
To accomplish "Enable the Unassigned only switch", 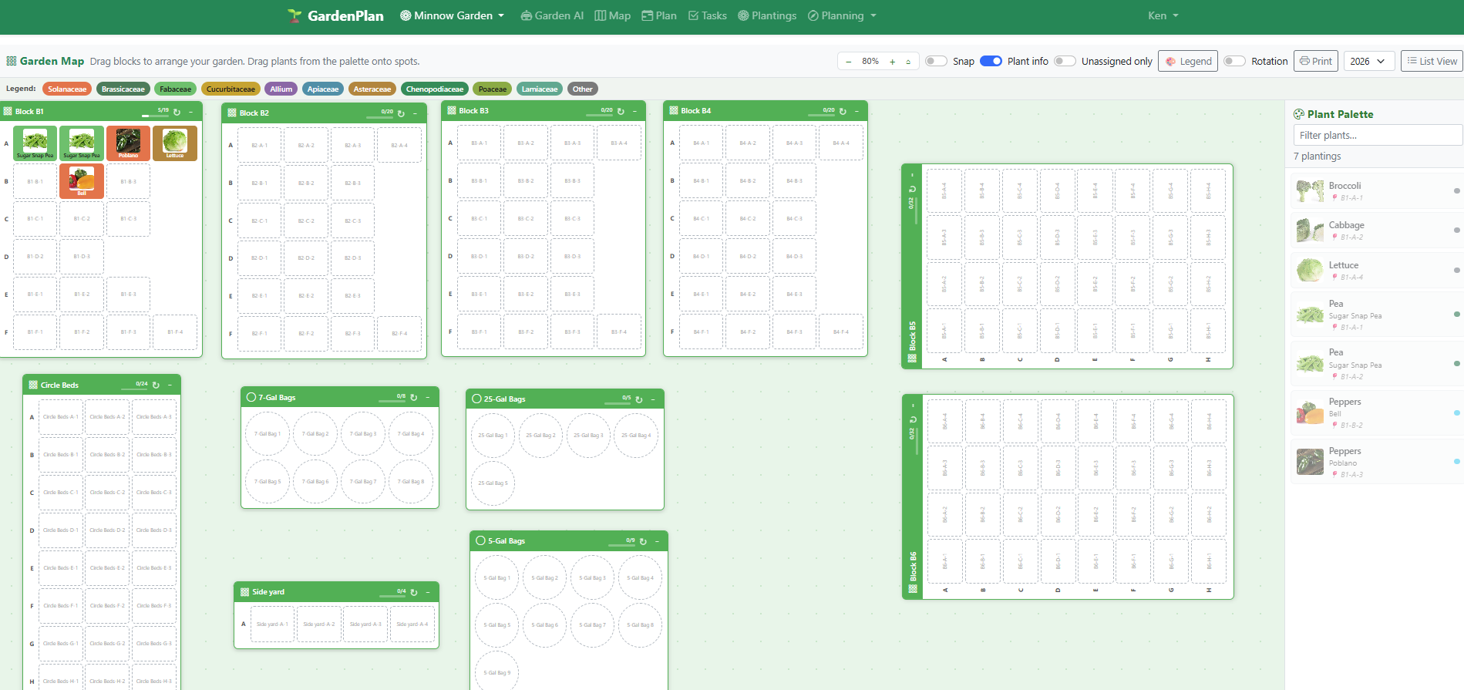I will coord(1065,61).
